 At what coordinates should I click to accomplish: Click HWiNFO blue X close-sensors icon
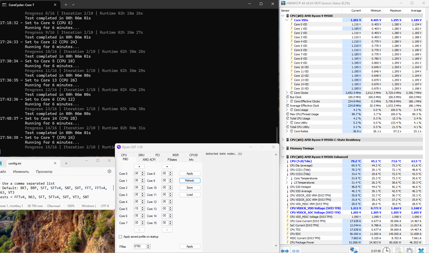(x=421, y=250)
